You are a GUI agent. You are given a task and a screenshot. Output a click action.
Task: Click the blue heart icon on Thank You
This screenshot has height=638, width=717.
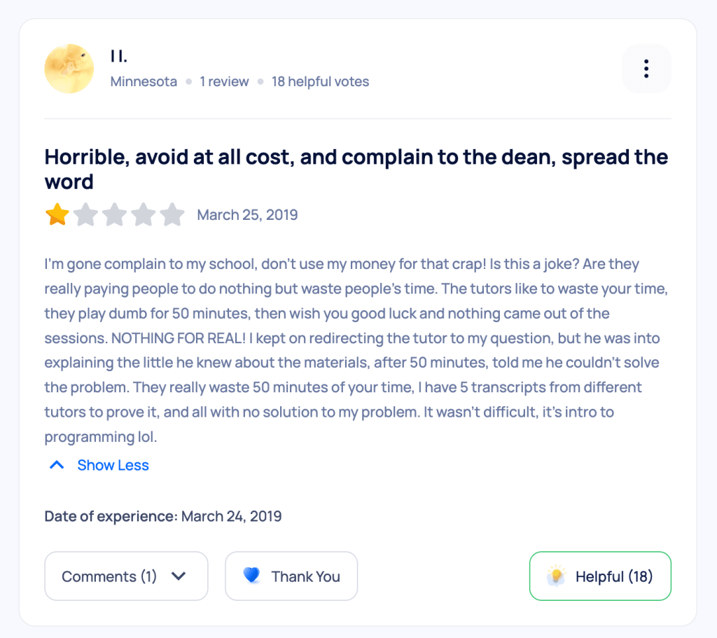coord(252,576)
